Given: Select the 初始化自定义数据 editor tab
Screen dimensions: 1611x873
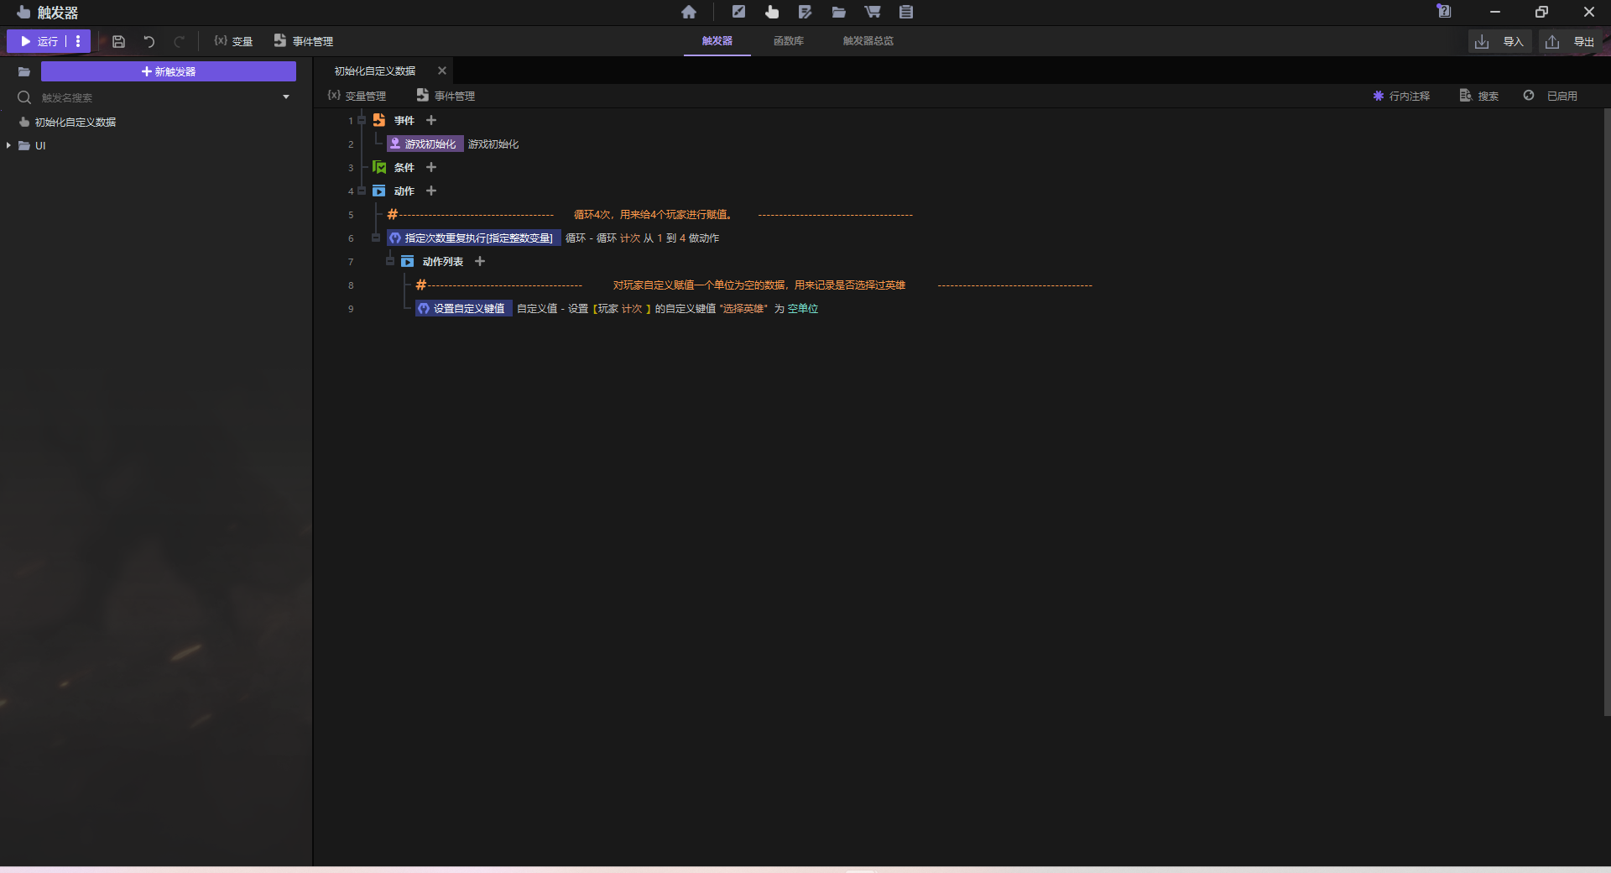Looking at the screenshot, I should point(375,71).
